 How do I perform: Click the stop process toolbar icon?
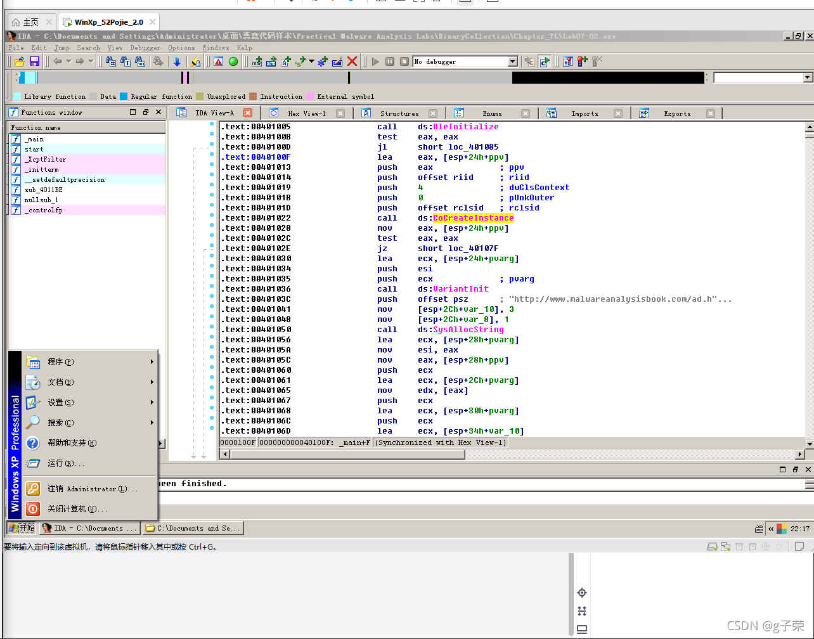[404, 61]
